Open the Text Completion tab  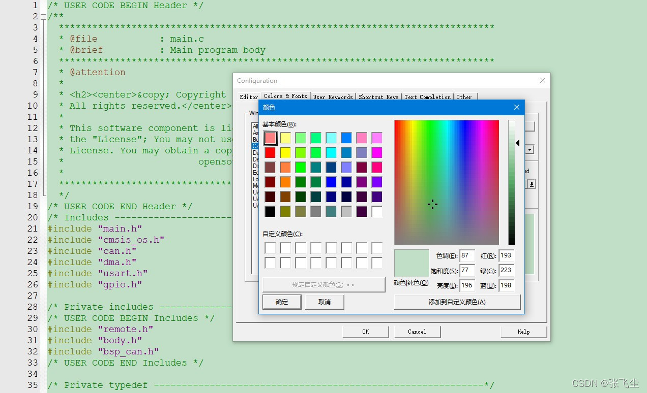point(428,96)
